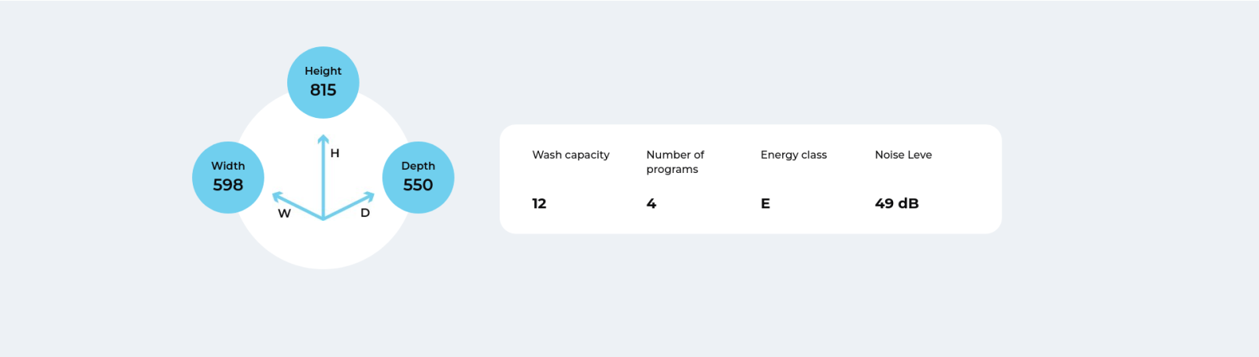1259x357 pixels.
Task: Click the letter D axis label
Action: (x=365, y=213)
